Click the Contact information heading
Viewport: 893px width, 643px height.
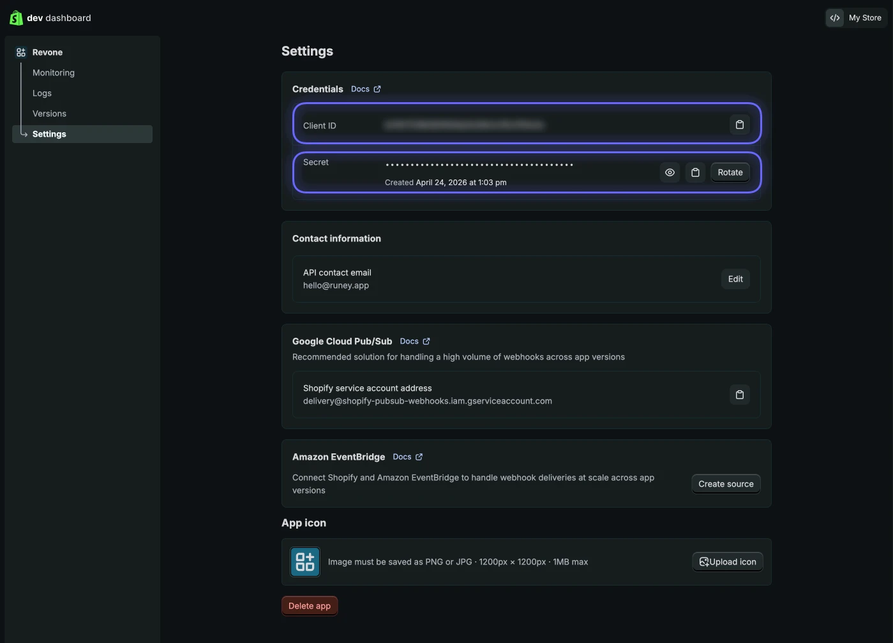click(336, 239)
